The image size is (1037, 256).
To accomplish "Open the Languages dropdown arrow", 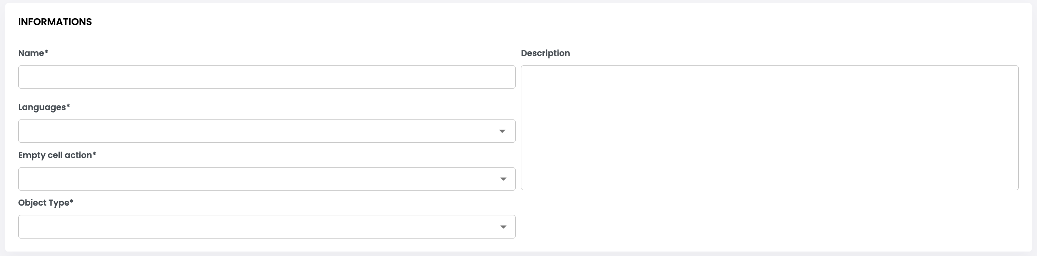I will pos(502,131).
